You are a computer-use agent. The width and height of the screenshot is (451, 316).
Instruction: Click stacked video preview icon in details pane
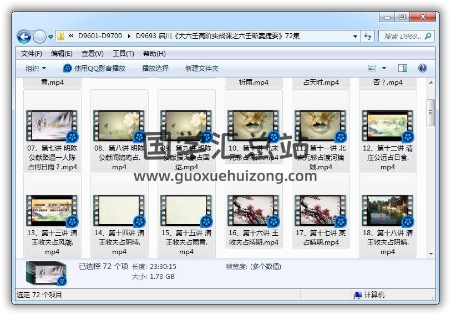click(46, 273)
